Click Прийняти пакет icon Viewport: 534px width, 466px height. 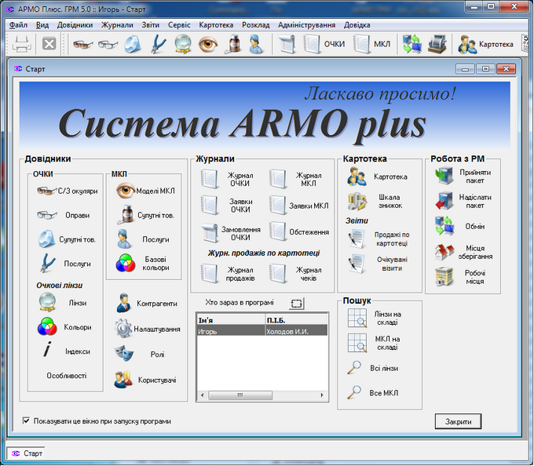[x=445, y=177]
